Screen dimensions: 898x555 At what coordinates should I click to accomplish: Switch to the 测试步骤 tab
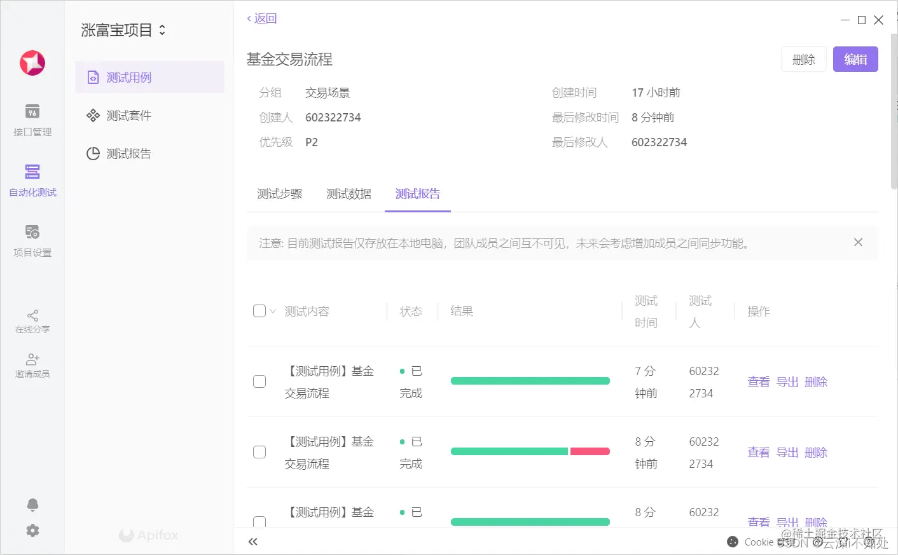click(x=280, y=194)
